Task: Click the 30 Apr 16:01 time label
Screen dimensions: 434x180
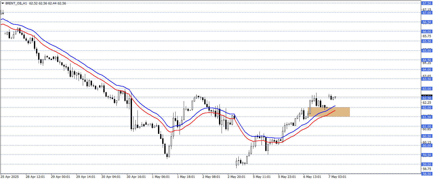Action: 136,177
